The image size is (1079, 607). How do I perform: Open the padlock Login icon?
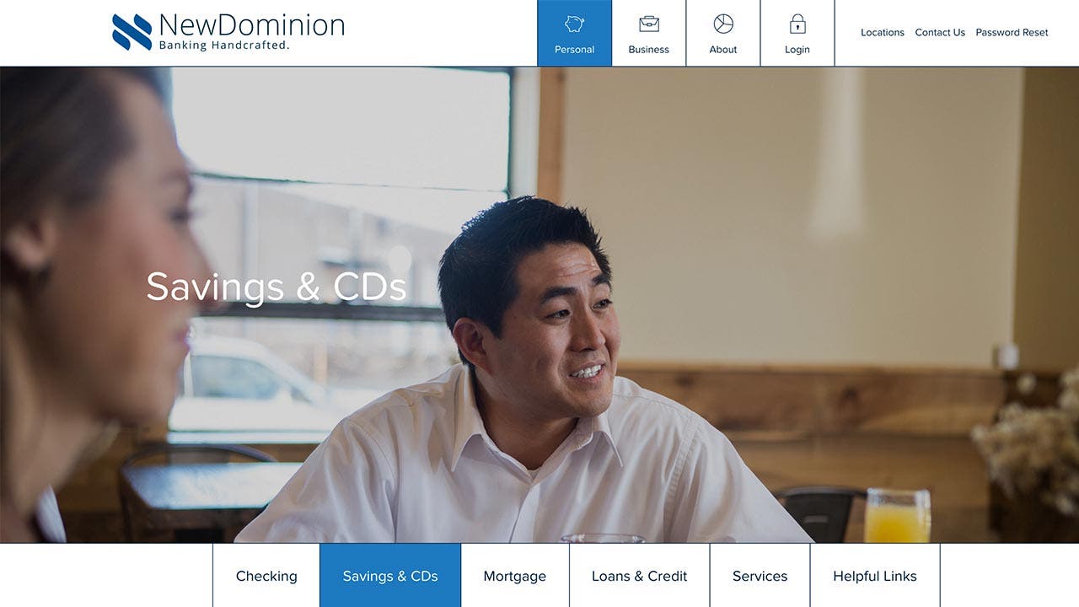797,24
